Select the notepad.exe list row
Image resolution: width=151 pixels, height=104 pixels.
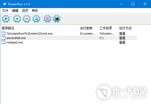click(x=69, y=42)
